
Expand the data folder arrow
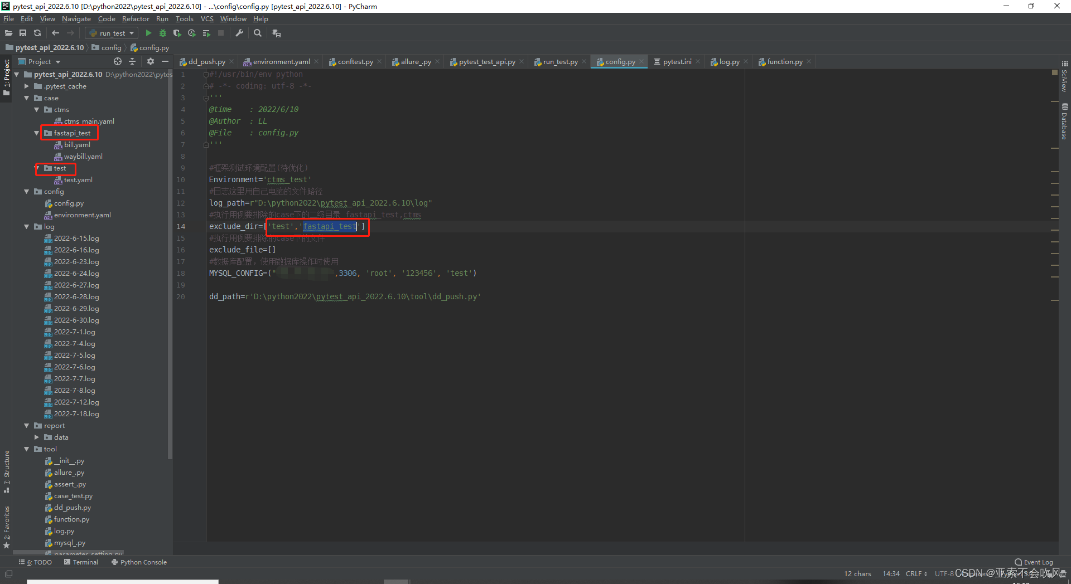36,437
